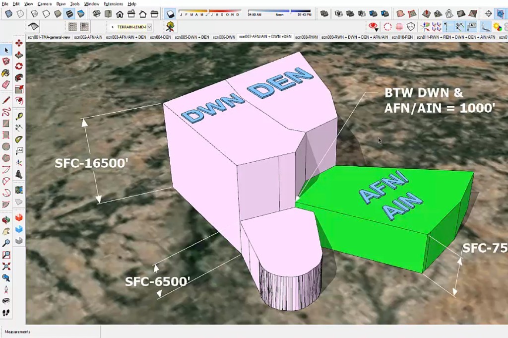Screen dimensions: 508x338
Task: Open the Camera menu
Action: click(44, 3)
